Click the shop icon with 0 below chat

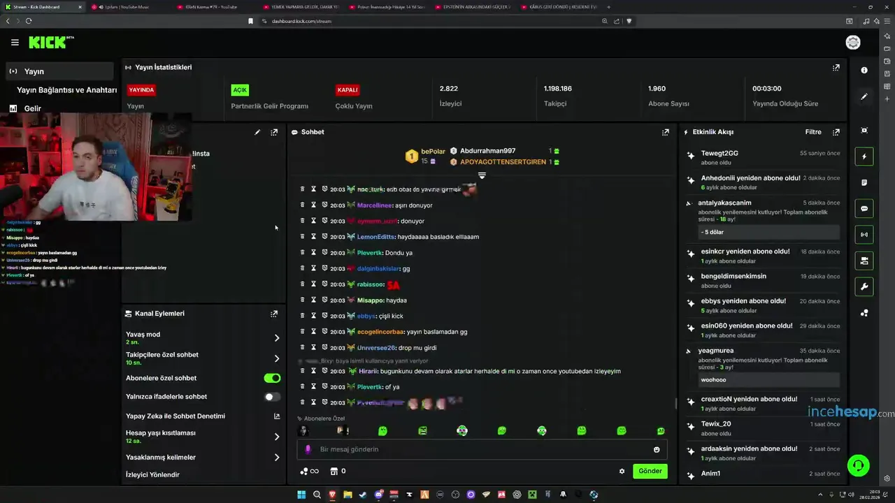[x=338, y=471]
